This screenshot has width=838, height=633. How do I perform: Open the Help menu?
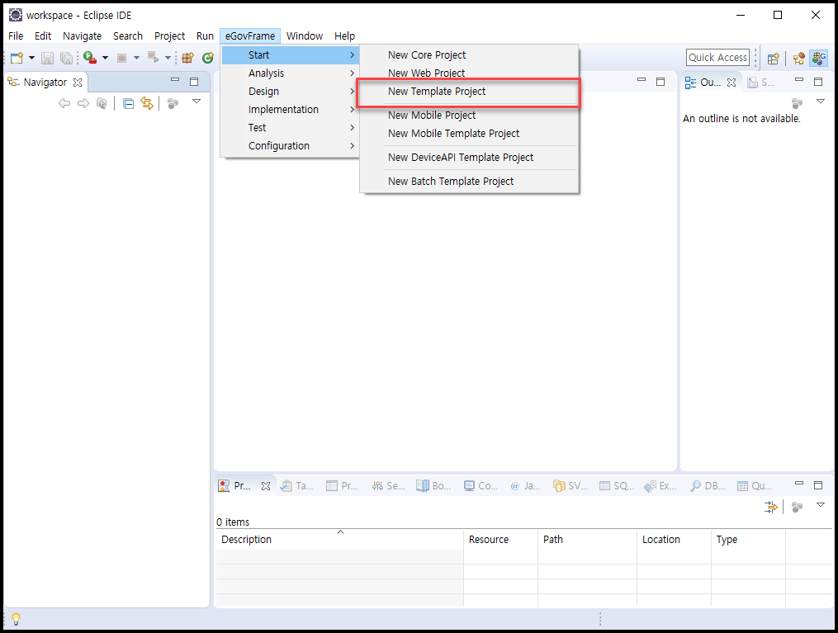point(345,35)
